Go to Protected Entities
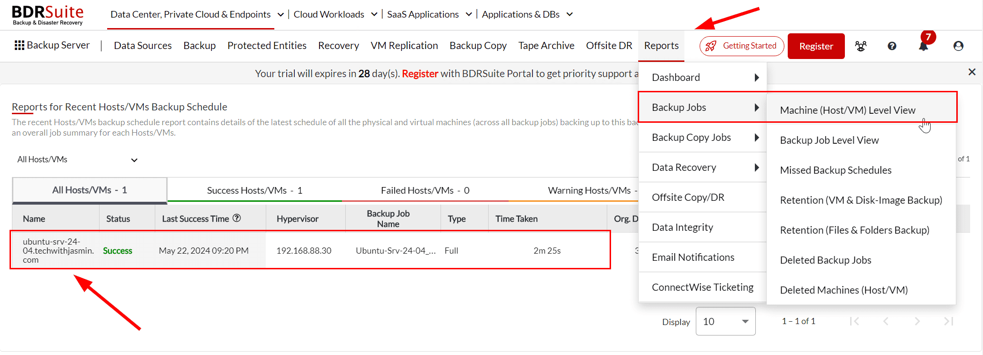This screenshot has height=355, width=983. coord(267,46)
